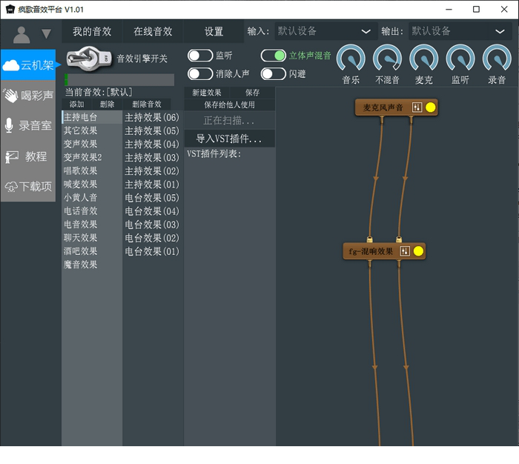Select the 主持电台 category
This screenshot has width=519, height=464.
92,117
